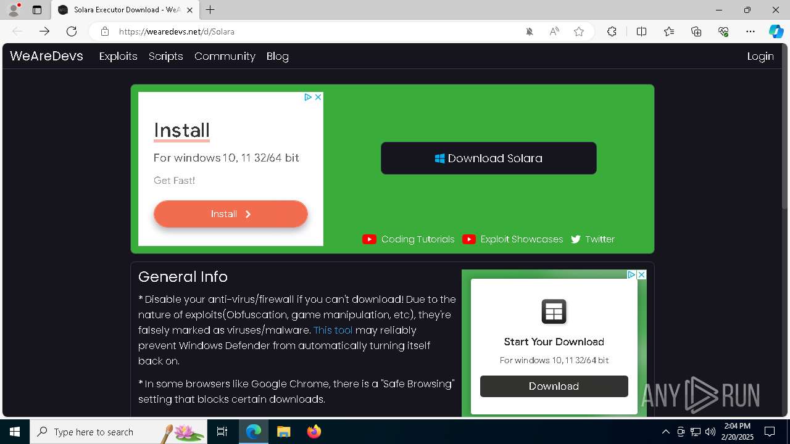The image size is (790, 444).
Task: Show hidden system tray icons chevron
Action: 665,432
